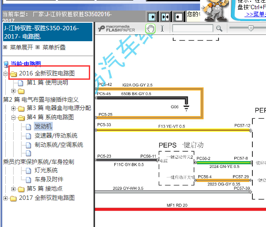Click the F13 YE-VT 0.5 wire label
Screen dimensions: 266x227
tap(171, 127)
